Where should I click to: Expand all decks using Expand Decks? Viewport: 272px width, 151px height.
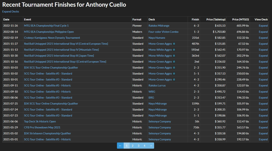pos(11,11)
